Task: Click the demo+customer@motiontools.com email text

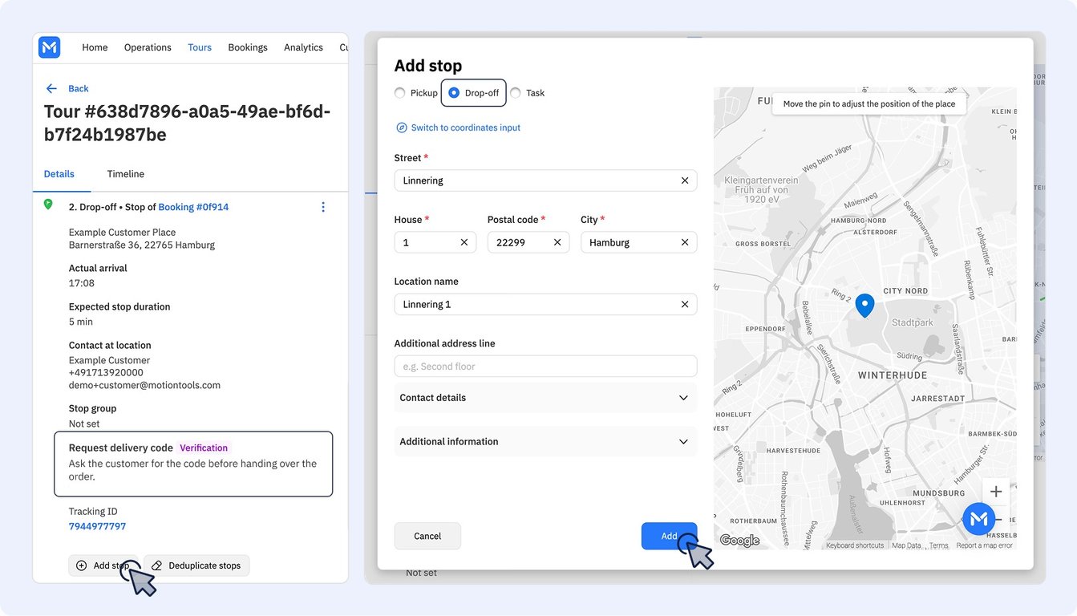Action: tap(144, 385)
